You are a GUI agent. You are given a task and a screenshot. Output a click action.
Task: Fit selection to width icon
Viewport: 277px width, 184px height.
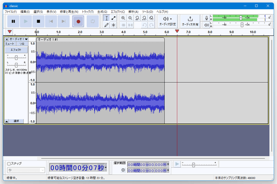point(137,18)
